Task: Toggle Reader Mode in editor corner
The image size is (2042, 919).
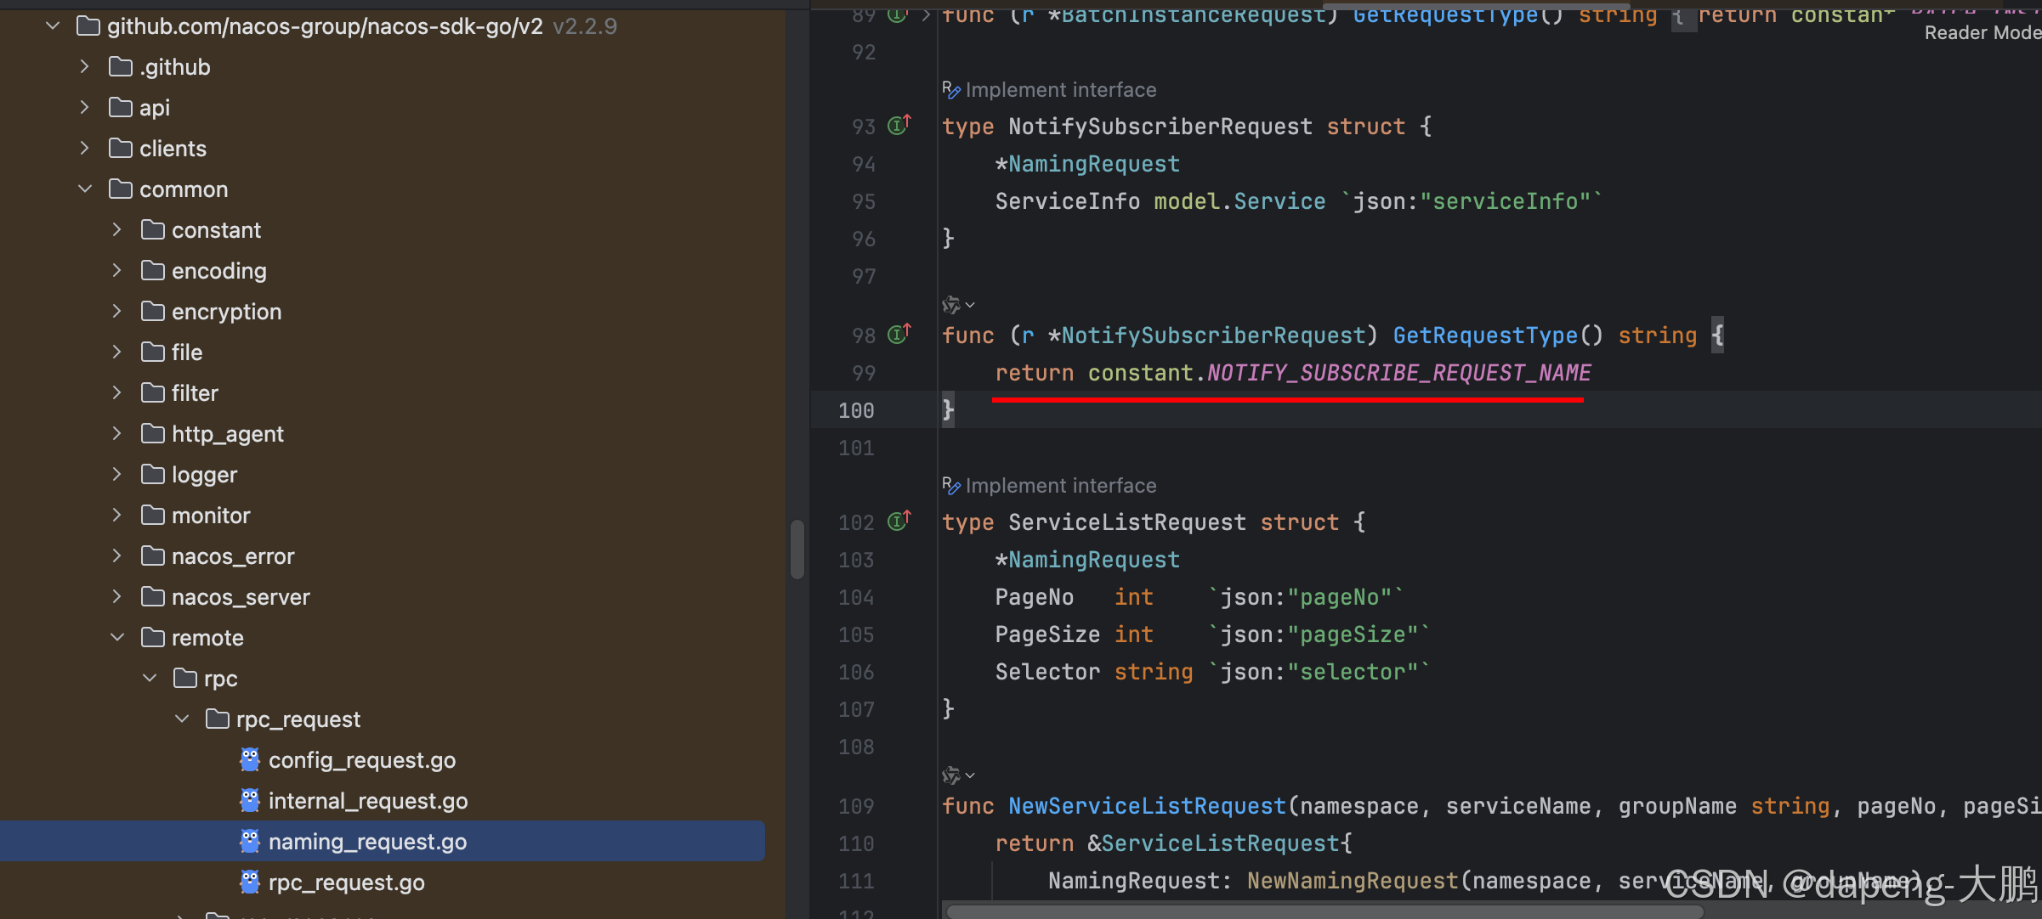Action: coord(1981,33)
